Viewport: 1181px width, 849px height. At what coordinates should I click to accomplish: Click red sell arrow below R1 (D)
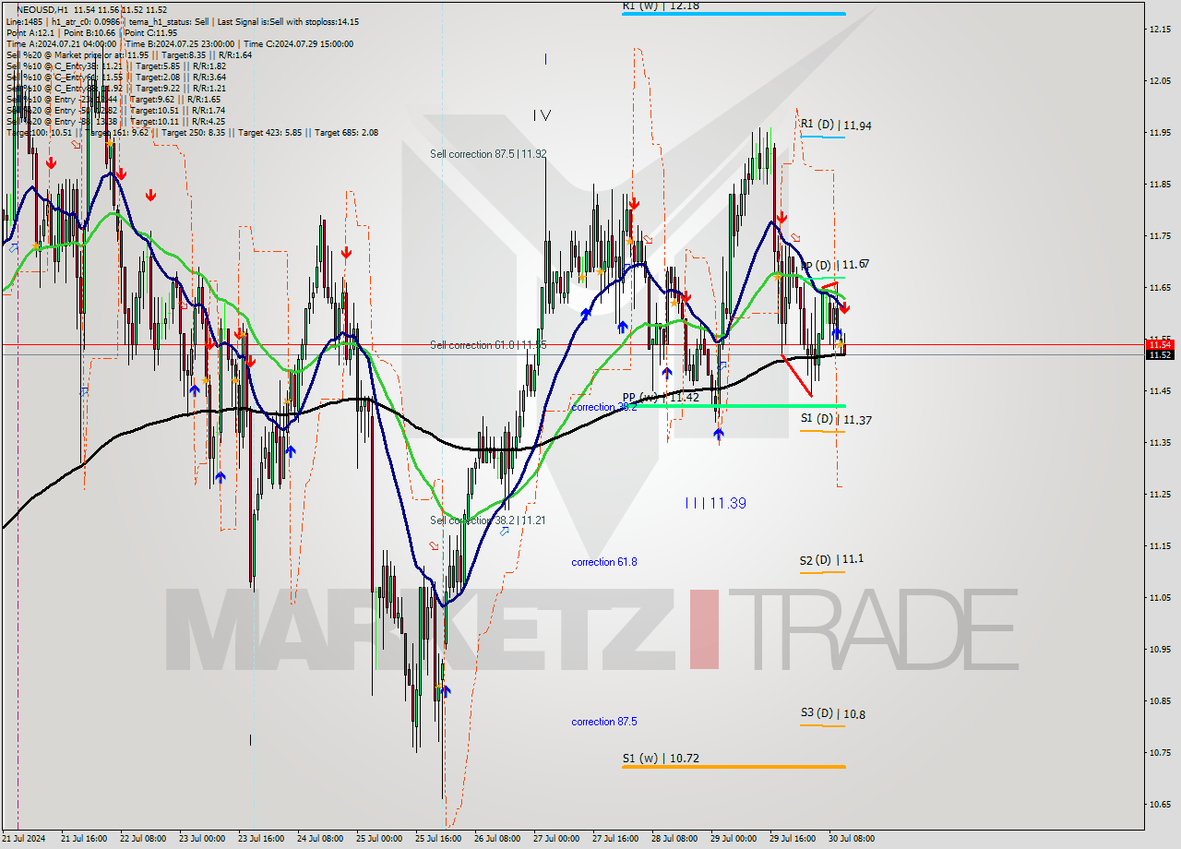(x=781, y=218)
